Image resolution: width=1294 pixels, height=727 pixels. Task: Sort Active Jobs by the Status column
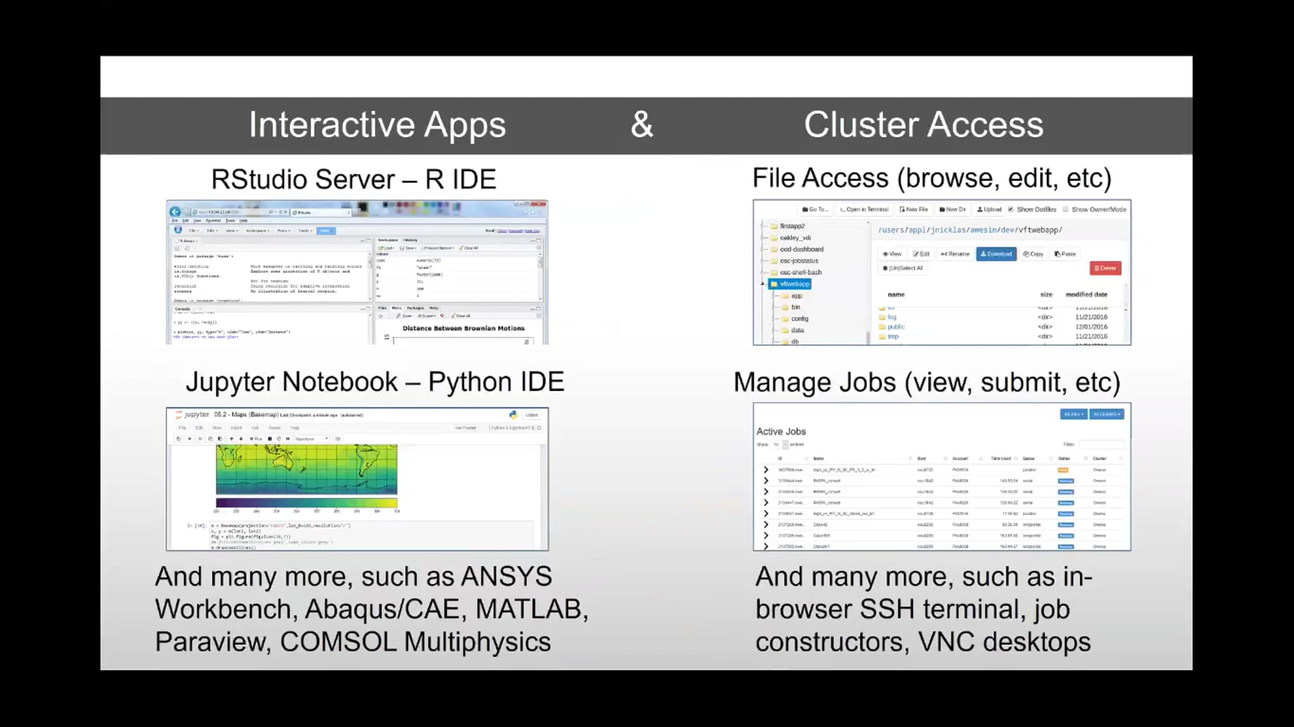[1064, 459]
